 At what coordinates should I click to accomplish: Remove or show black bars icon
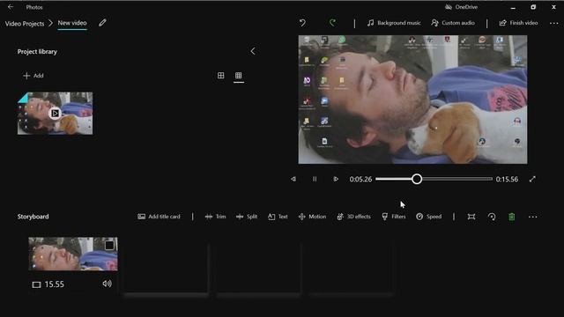471,217
